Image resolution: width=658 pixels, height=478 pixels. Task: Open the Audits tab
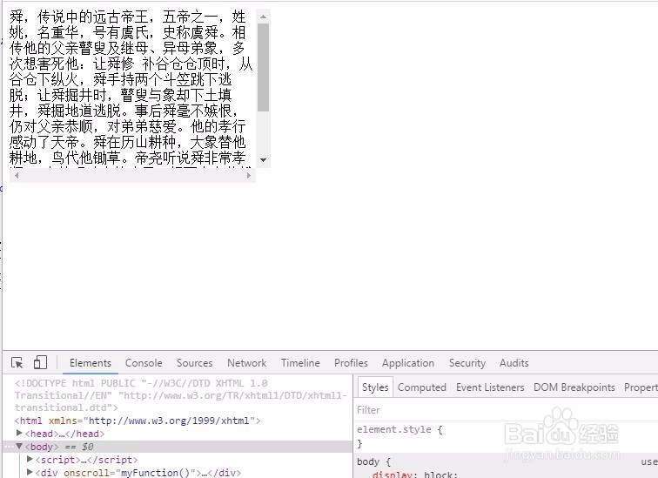point(514,362)
